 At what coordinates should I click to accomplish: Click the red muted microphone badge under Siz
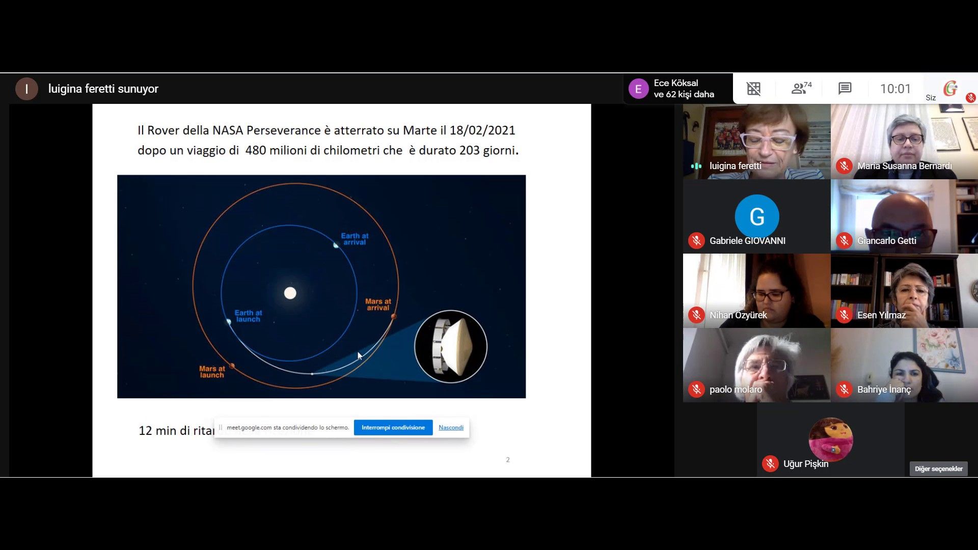coord(970,97)
